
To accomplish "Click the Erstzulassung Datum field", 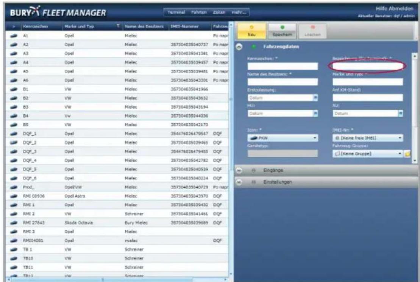I will 280,98.
